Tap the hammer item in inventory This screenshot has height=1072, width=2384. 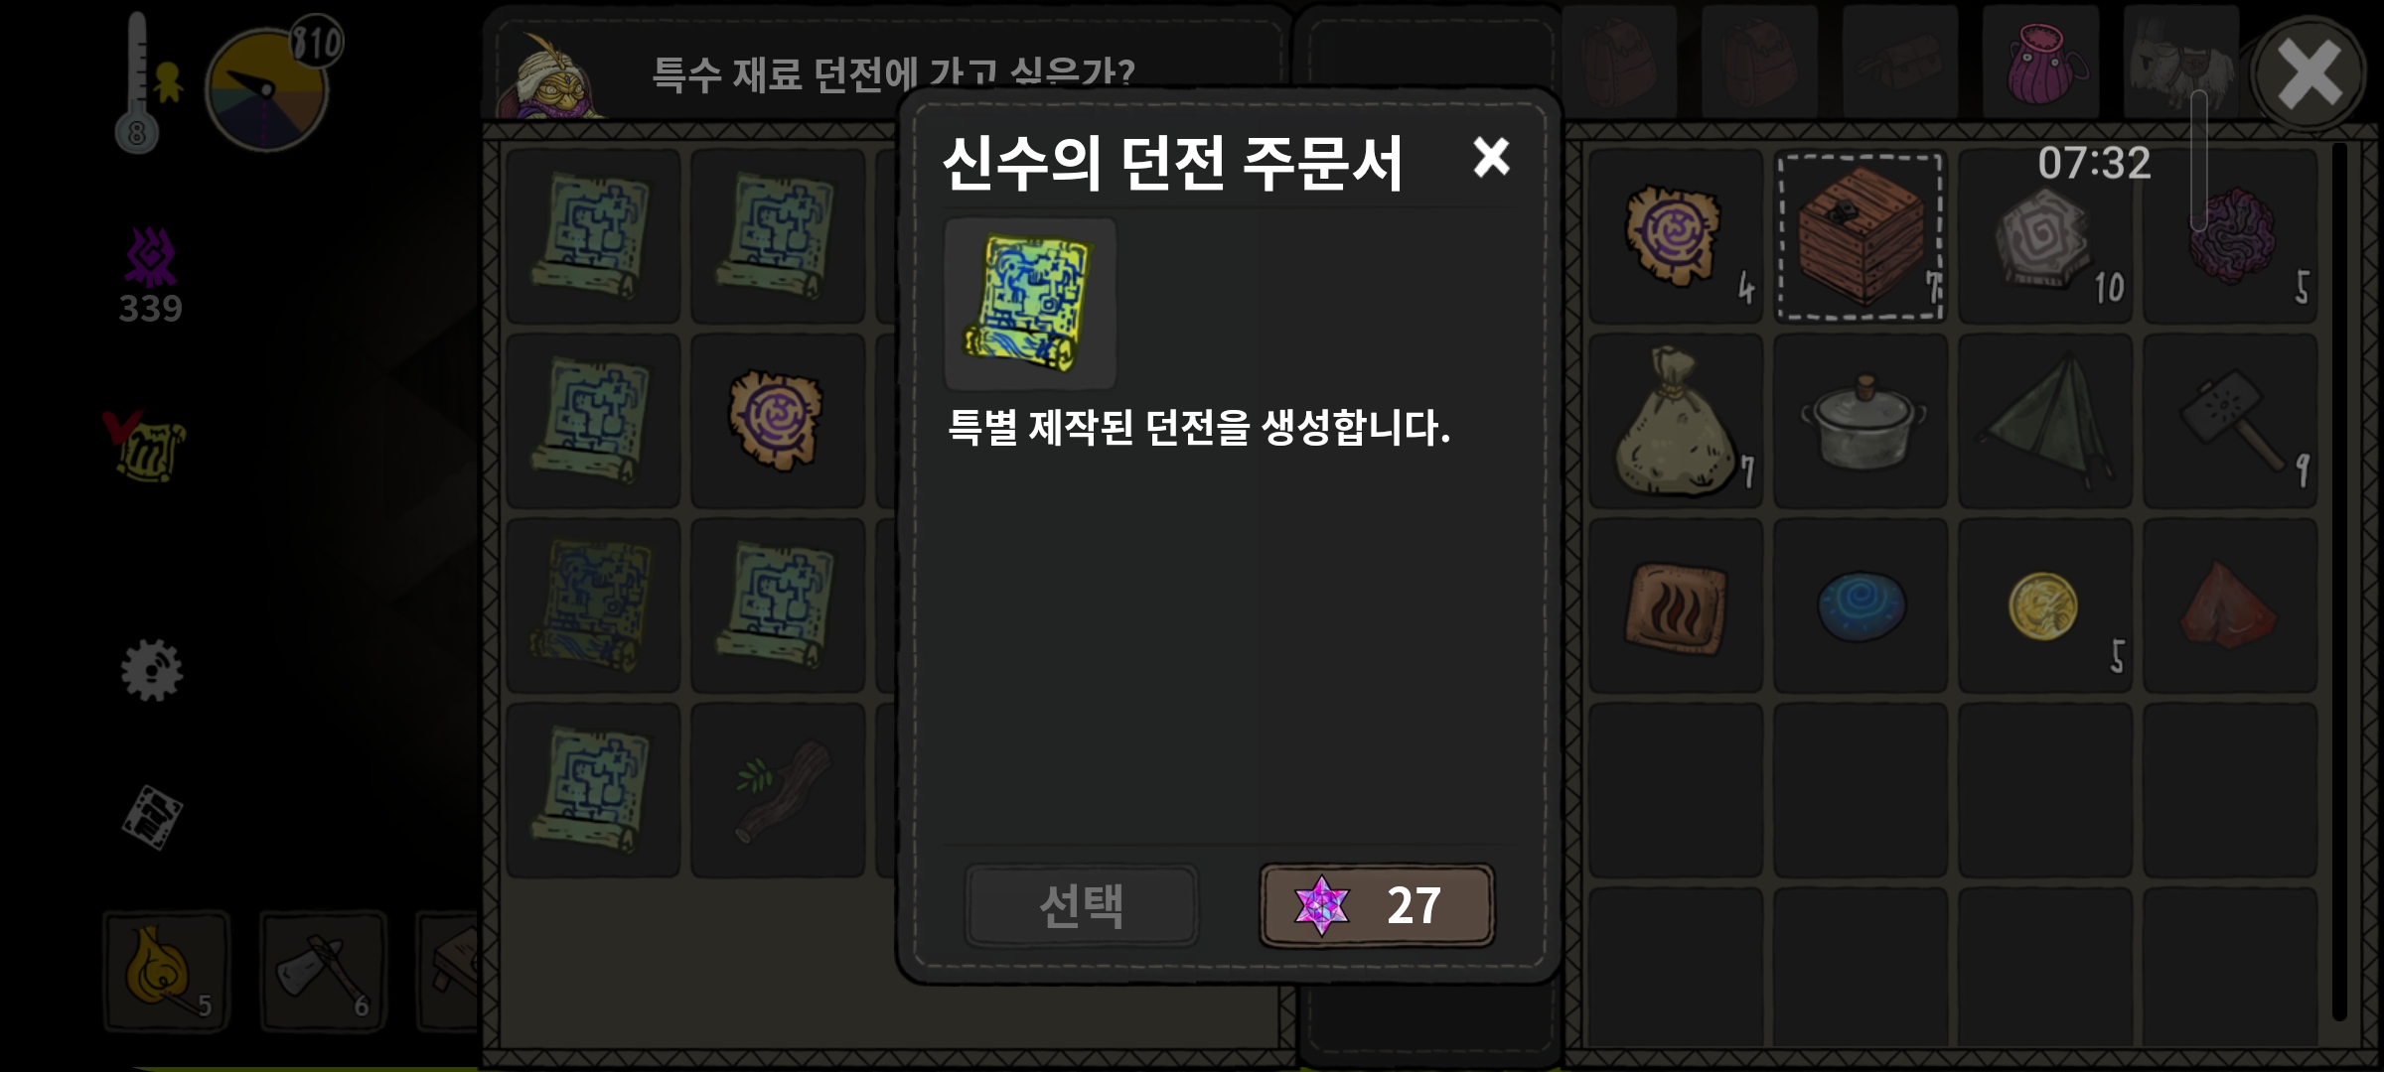click(2230, 421)
